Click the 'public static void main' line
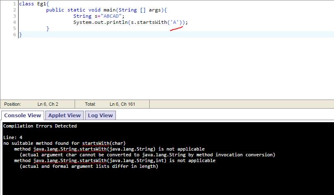The width and height of the screenshot is (334, 195). 106,10
